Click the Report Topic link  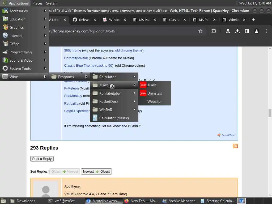click(226, 135)
